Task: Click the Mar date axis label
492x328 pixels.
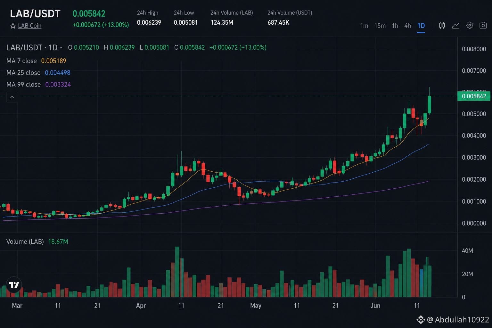Action: [17, 306]
